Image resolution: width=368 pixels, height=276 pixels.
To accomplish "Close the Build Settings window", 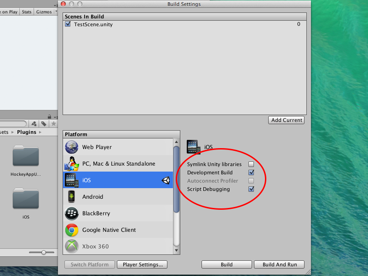I will point(63,4).
